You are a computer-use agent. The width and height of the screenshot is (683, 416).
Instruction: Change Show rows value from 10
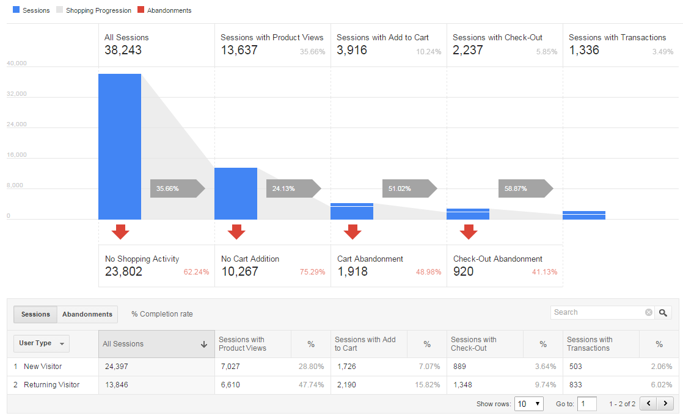528,404
